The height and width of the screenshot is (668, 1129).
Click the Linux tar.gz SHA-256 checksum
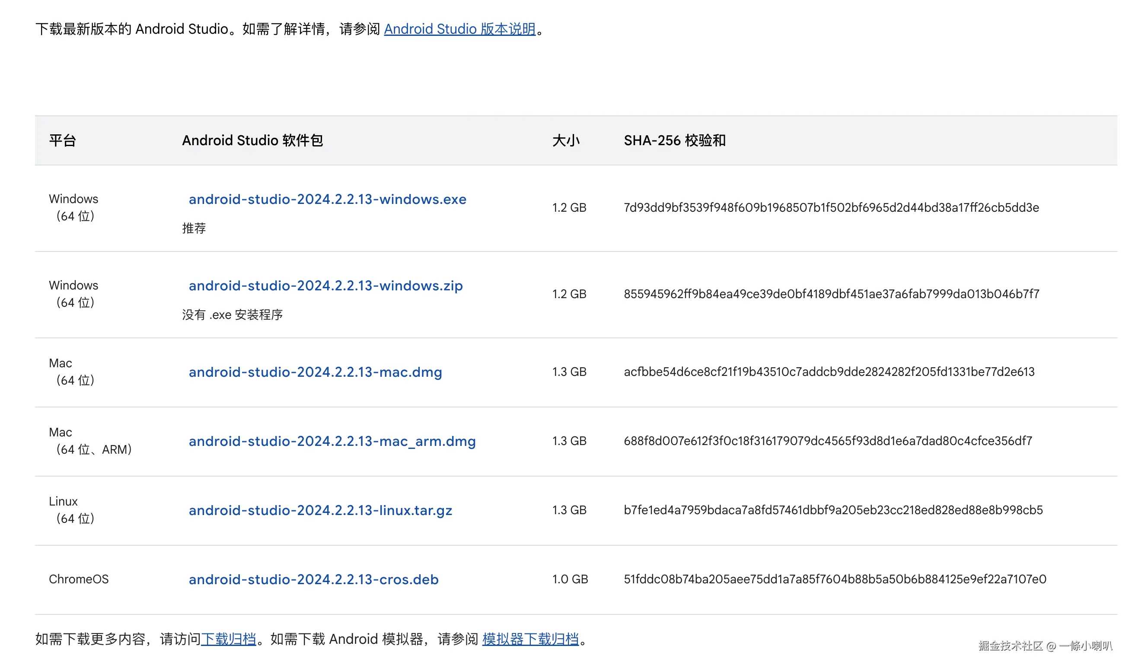click(833, 510)
